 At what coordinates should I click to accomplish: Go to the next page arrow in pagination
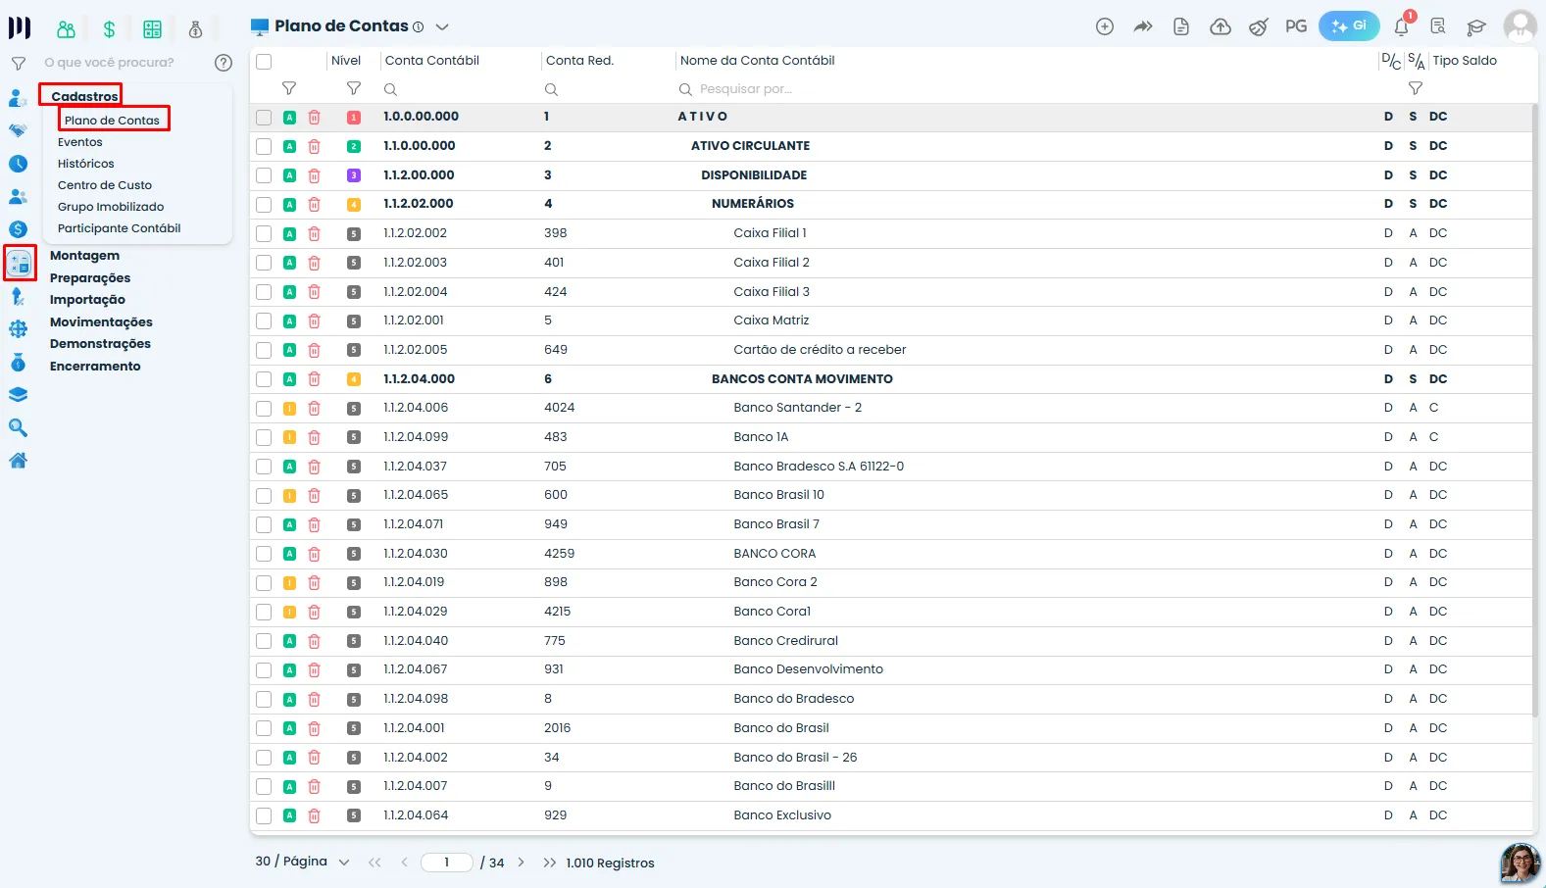tap(521, 863)
